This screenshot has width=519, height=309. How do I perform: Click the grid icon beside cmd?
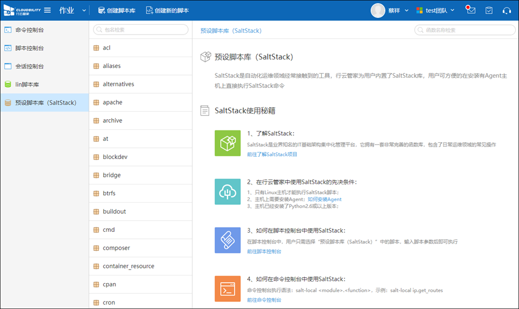point(96,229)
